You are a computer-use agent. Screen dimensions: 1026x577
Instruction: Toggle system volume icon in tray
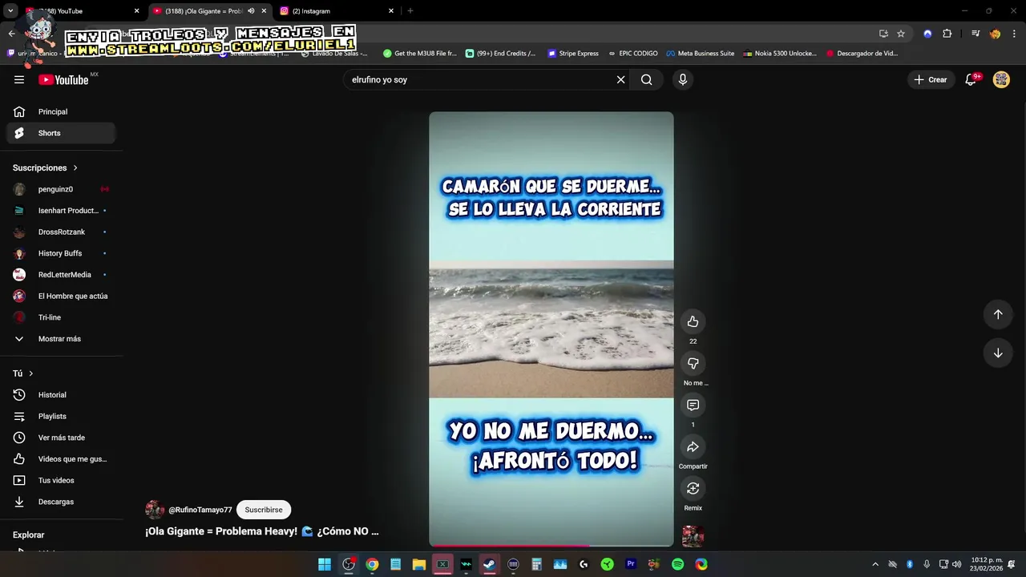[956, 564]
